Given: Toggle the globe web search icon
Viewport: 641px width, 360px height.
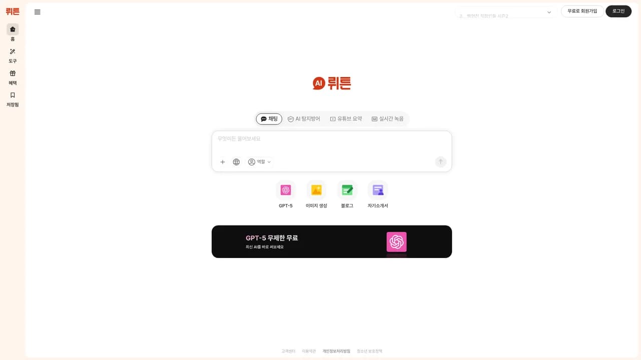Looking at the screenshot, I should [236, 162].
